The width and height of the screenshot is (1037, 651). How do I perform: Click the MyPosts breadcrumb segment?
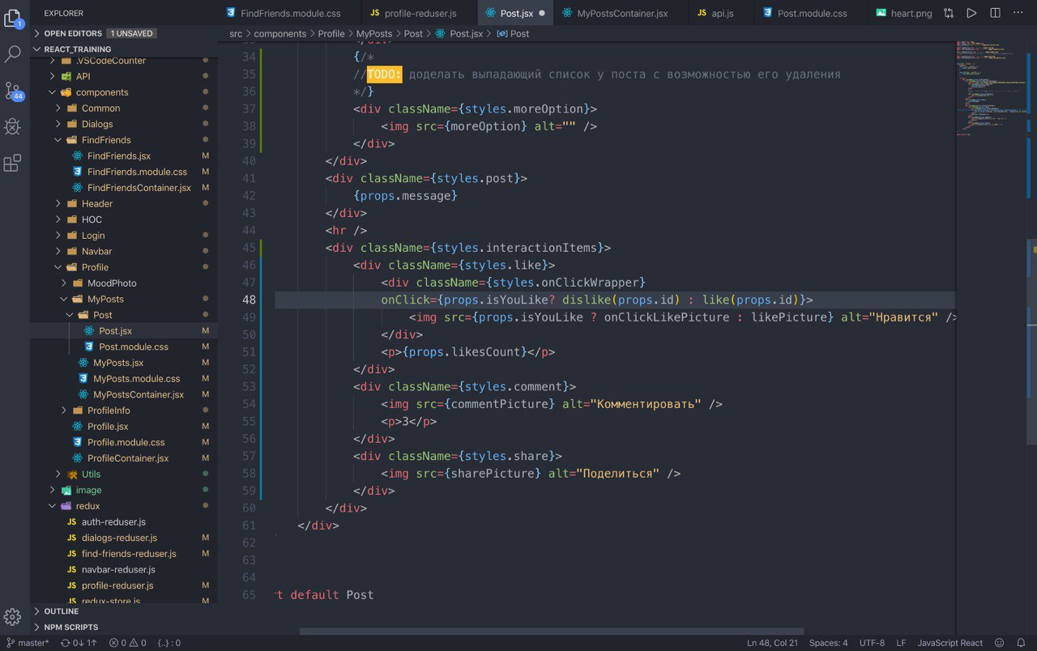(373, 34)
